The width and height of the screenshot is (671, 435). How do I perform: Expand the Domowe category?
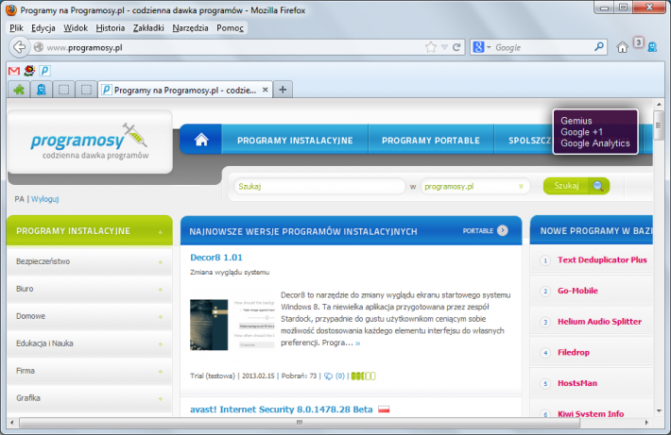tap(90, 316)
